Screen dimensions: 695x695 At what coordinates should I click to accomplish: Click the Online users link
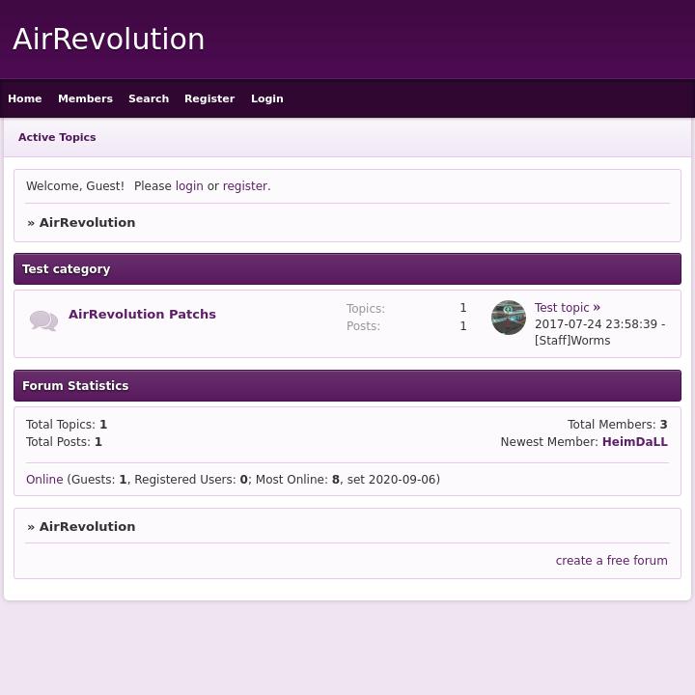coord(44,480)
